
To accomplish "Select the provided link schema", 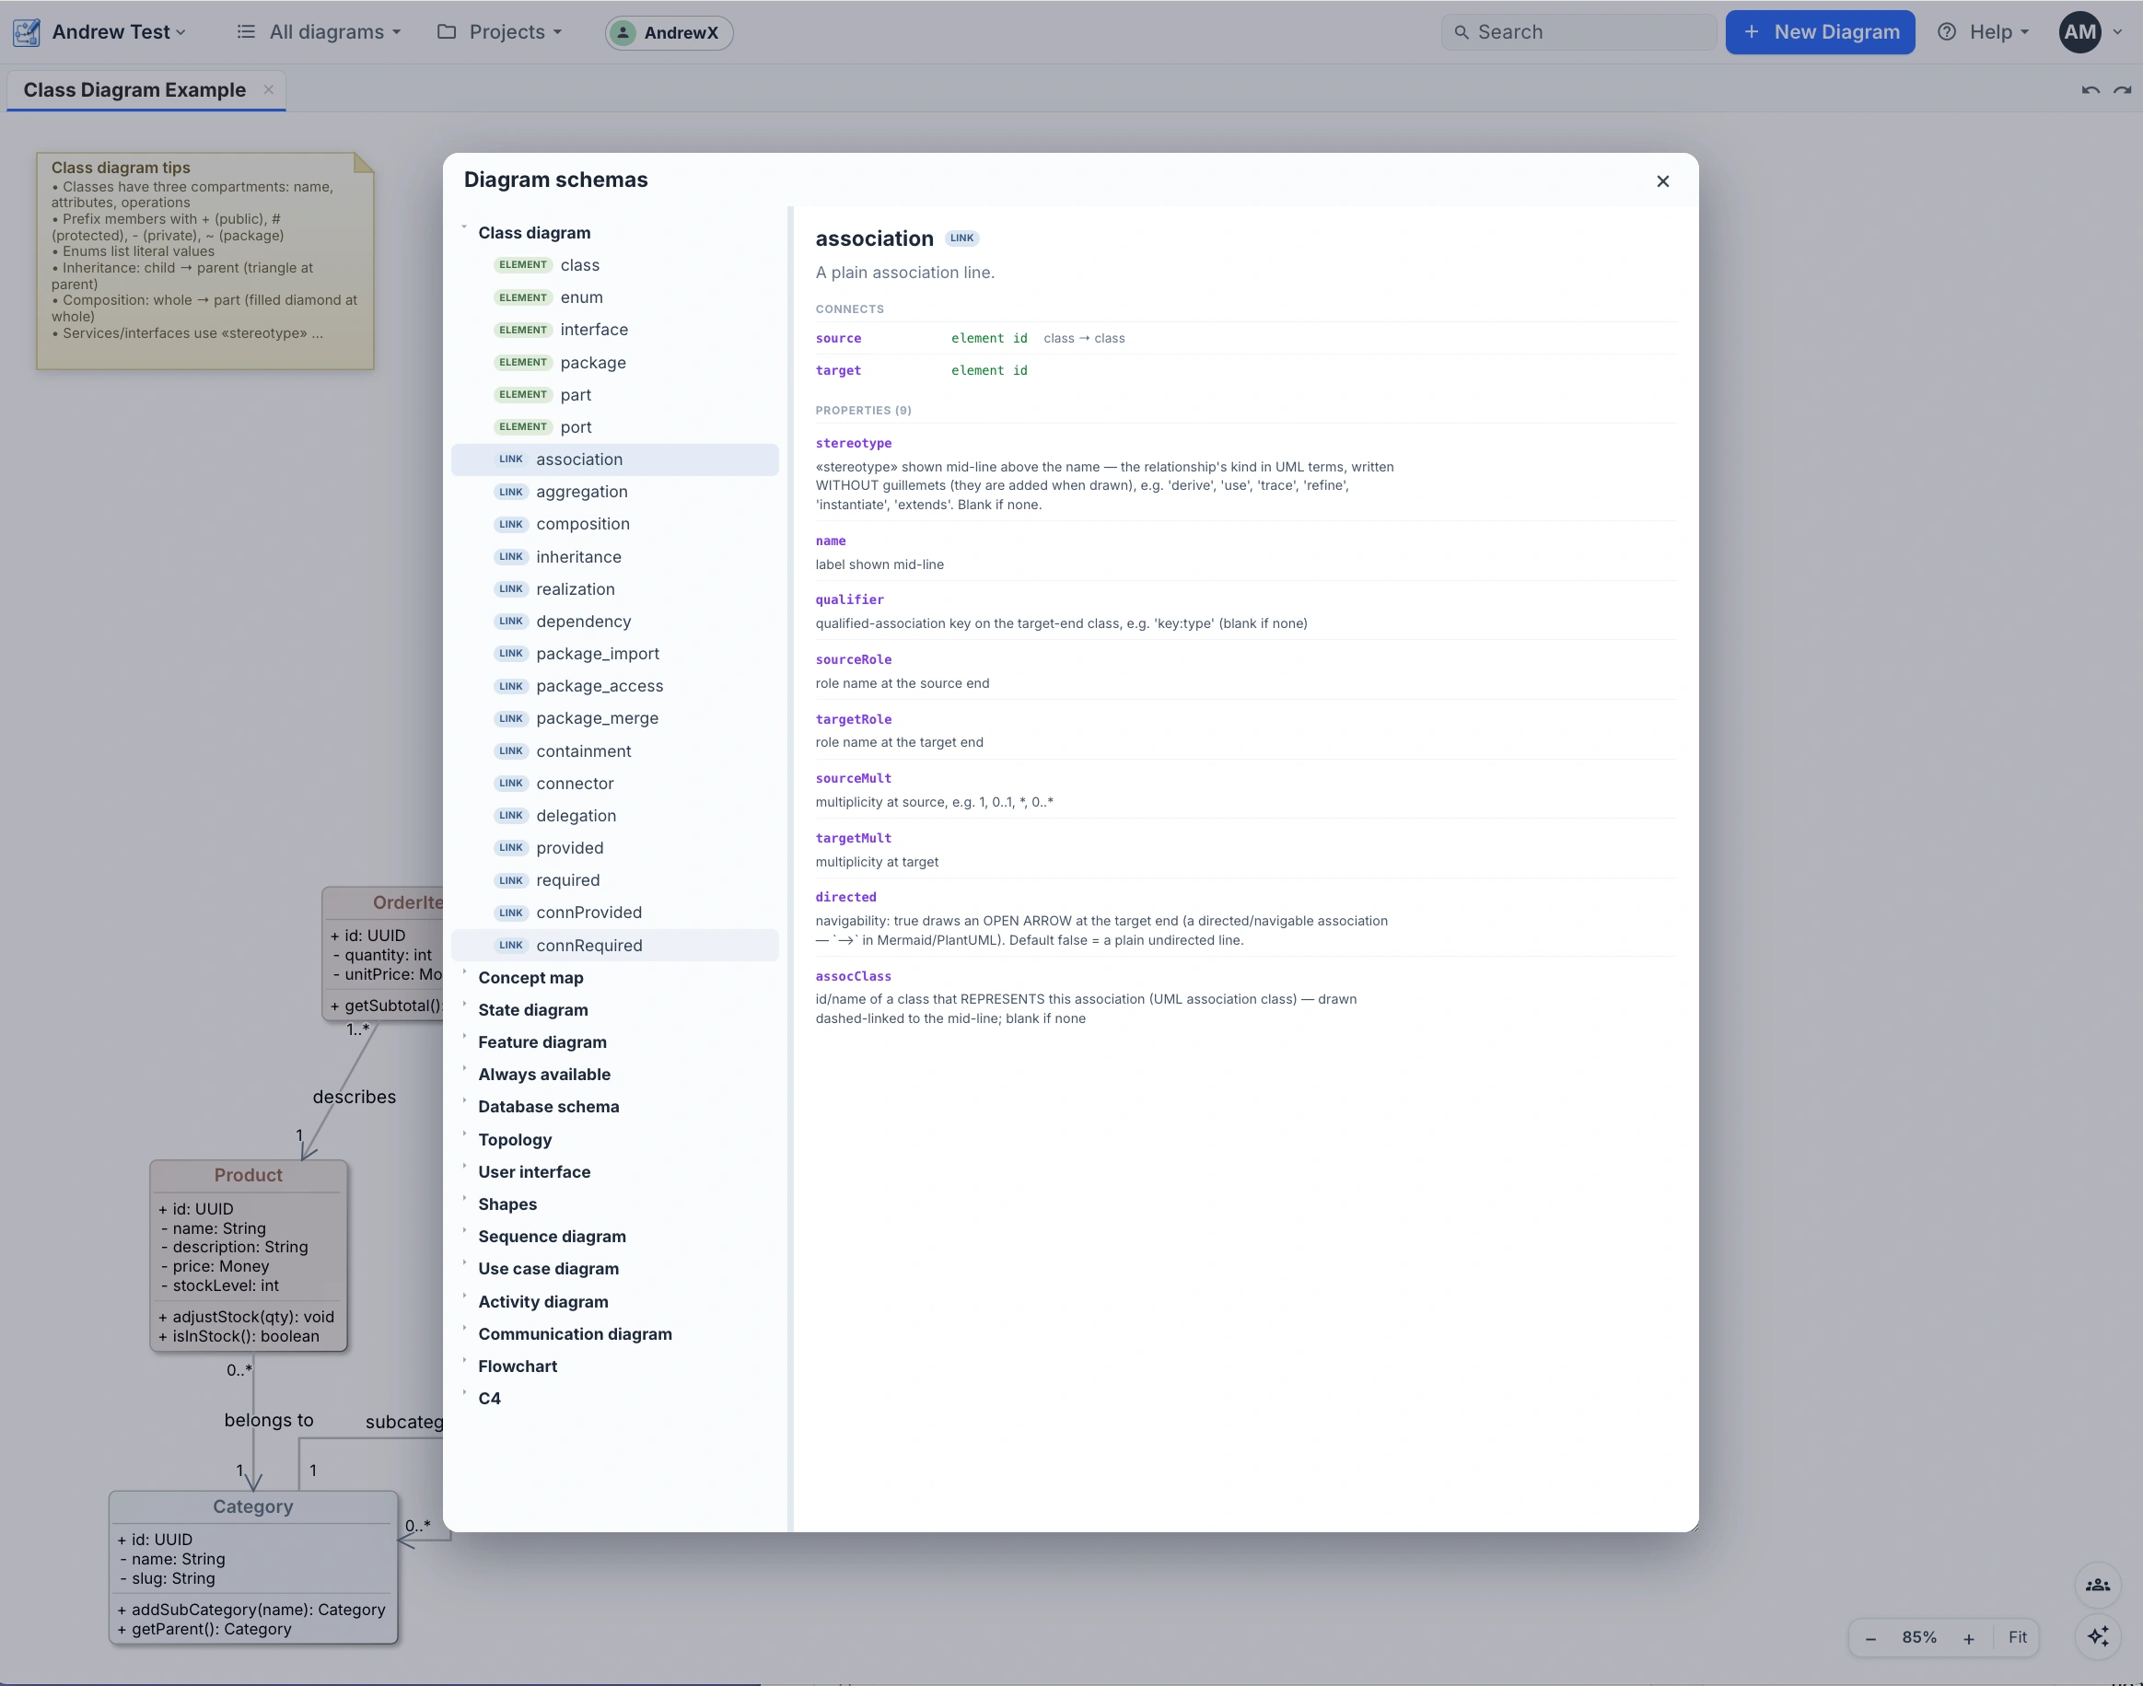I will click(x=615, y=848).
